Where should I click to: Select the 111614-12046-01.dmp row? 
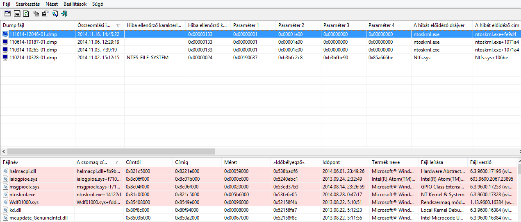pyautogui.click(x=260, y=34)
